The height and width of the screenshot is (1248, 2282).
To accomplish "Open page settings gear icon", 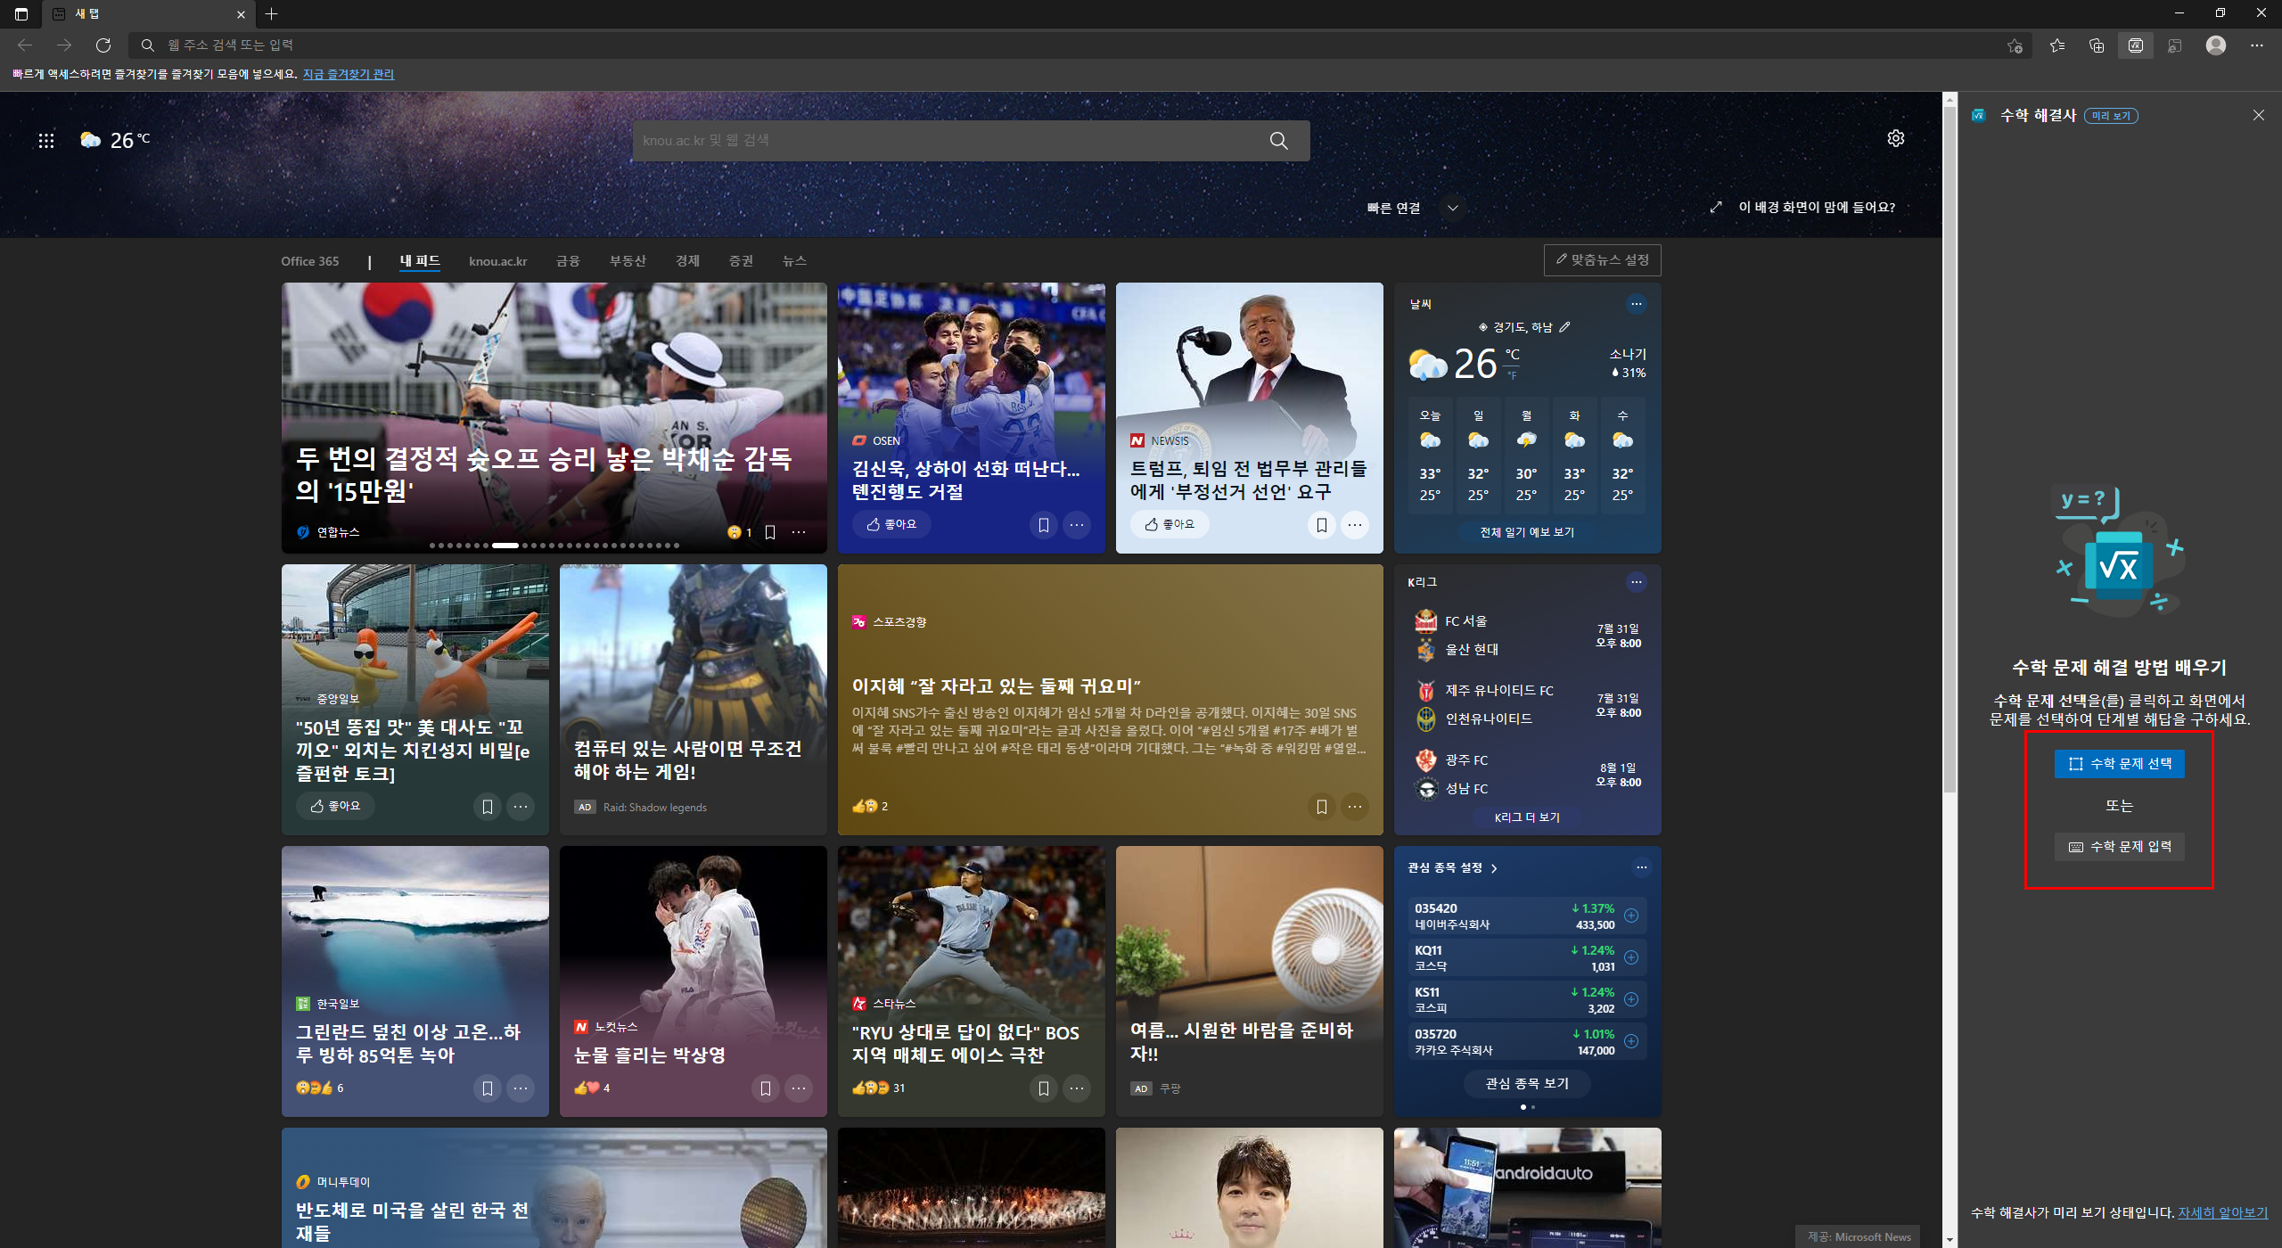I will pos(1895,138).
